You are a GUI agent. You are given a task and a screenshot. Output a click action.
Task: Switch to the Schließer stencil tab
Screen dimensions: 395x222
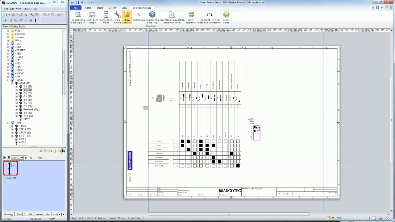pos(29,214)
